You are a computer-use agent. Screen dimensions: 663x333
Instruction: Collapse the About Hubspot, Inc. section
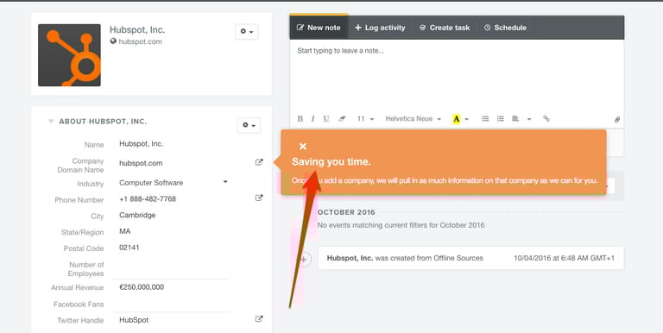pos(51,122)
